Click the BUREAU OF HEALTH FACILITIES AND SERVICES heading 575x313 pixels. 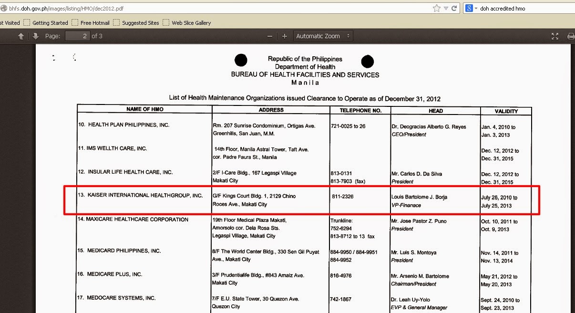[305, 74]
